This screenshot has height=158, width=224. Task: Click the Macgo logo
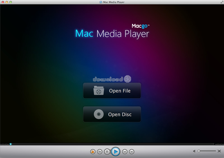tap(141, 26)
